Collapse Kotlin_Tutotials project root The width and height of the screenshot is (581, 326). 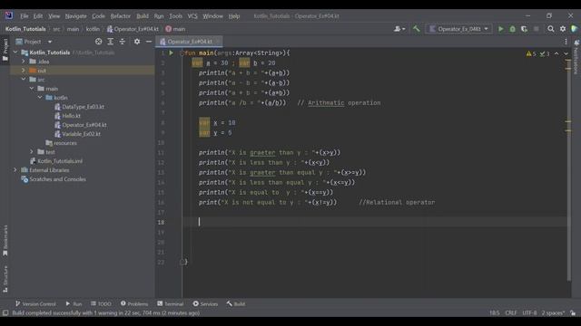15,53
